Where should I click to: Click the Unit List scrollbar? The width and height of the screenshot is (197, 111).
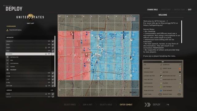tap(55, 61)
